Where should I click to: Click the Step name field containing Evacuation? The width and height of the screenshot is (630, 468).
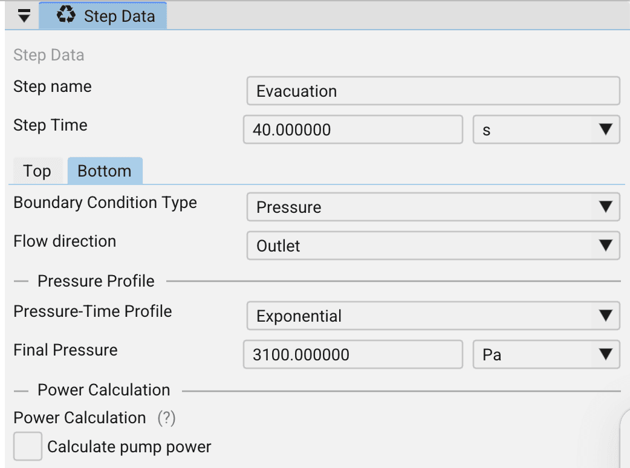click(x=433, y=91)
